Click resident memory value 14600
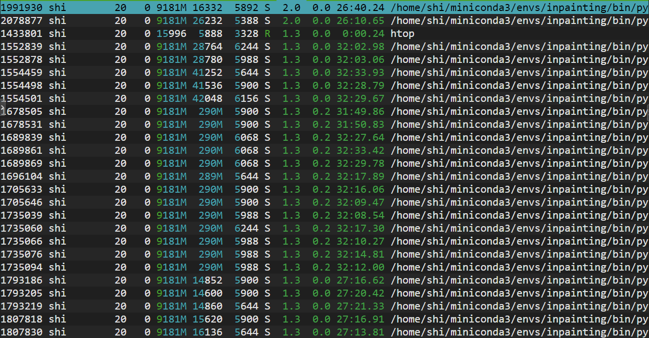This screenshot has height=338, width=649. [x=207, y=293]
